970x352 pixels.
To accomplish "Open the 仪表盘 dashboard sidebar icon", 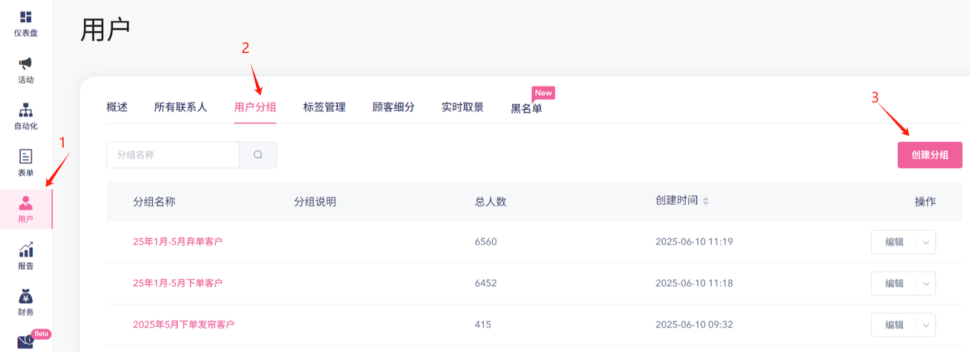I will coord(25,18).
